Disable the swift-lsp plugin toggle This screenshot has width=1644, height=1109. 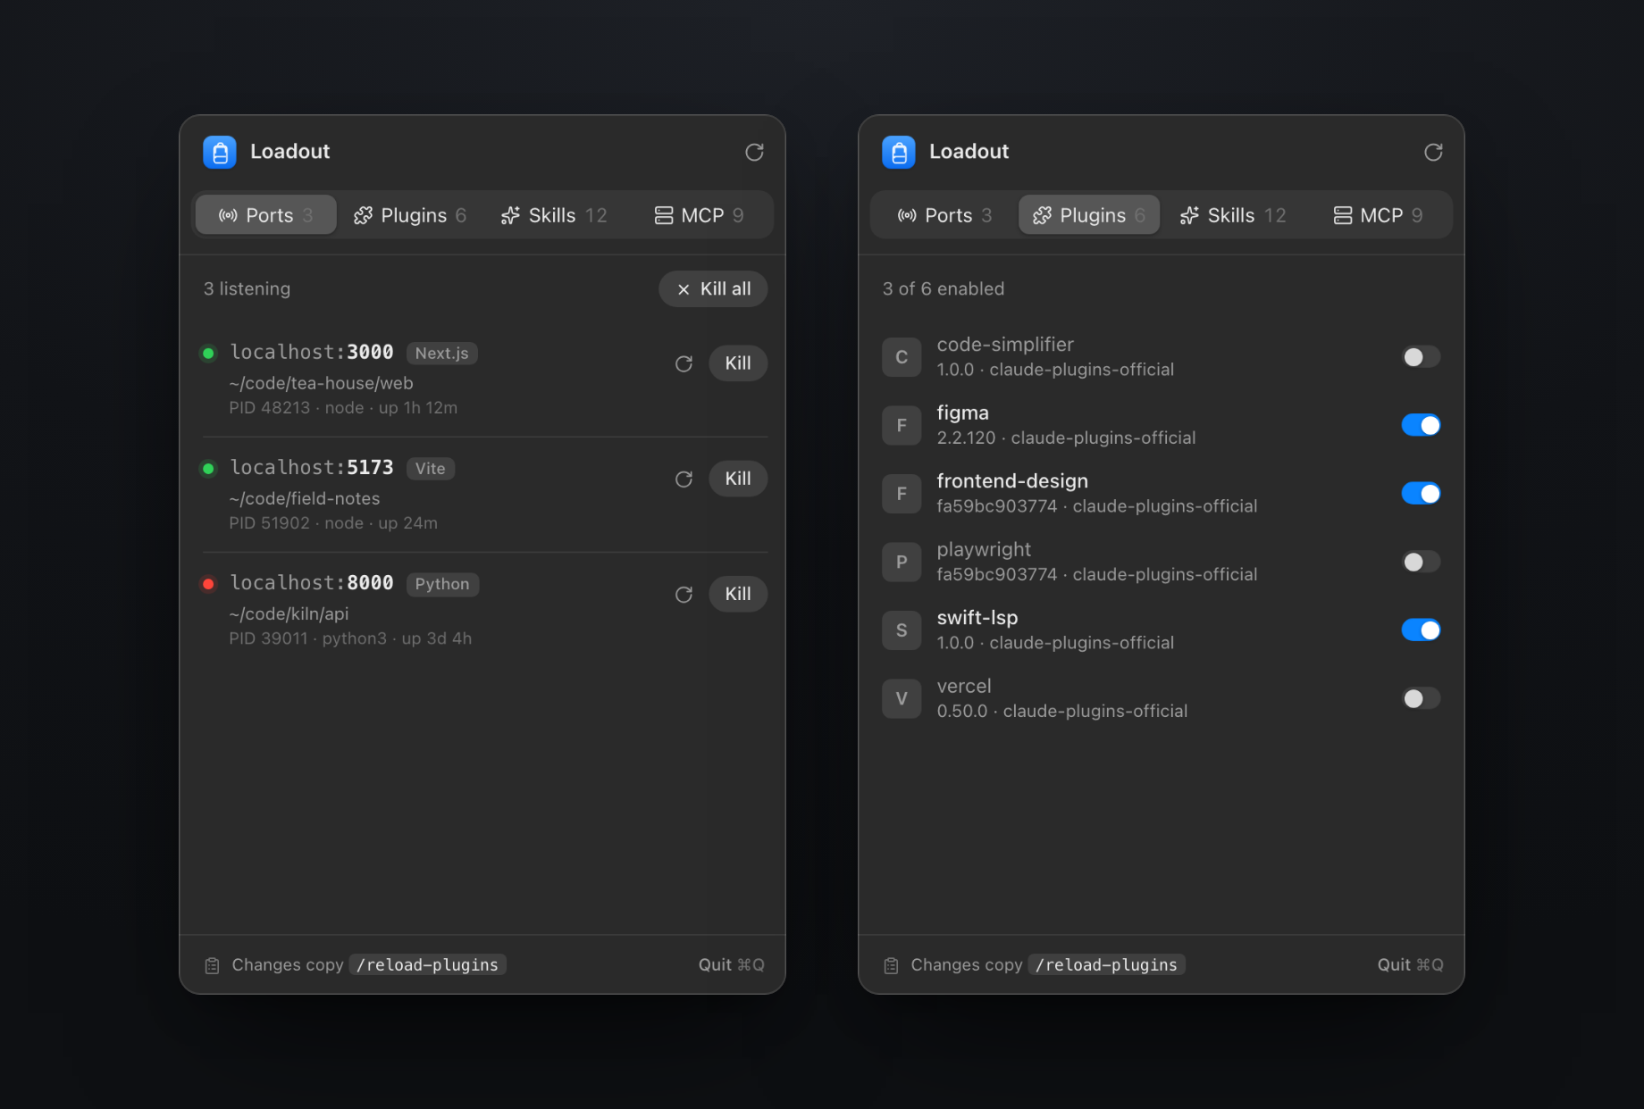click(1421, 630)
